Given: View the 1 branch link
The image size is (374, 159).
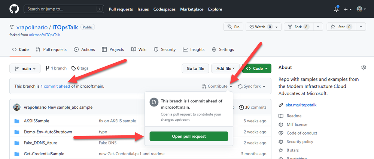Looking at the screenshot, I should pyautogui.click(x=56, y=68).
